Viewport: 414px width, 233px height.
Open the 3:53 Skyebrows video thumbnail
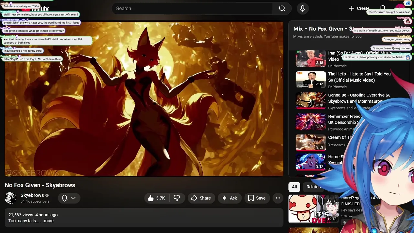[x=310, y=143]
